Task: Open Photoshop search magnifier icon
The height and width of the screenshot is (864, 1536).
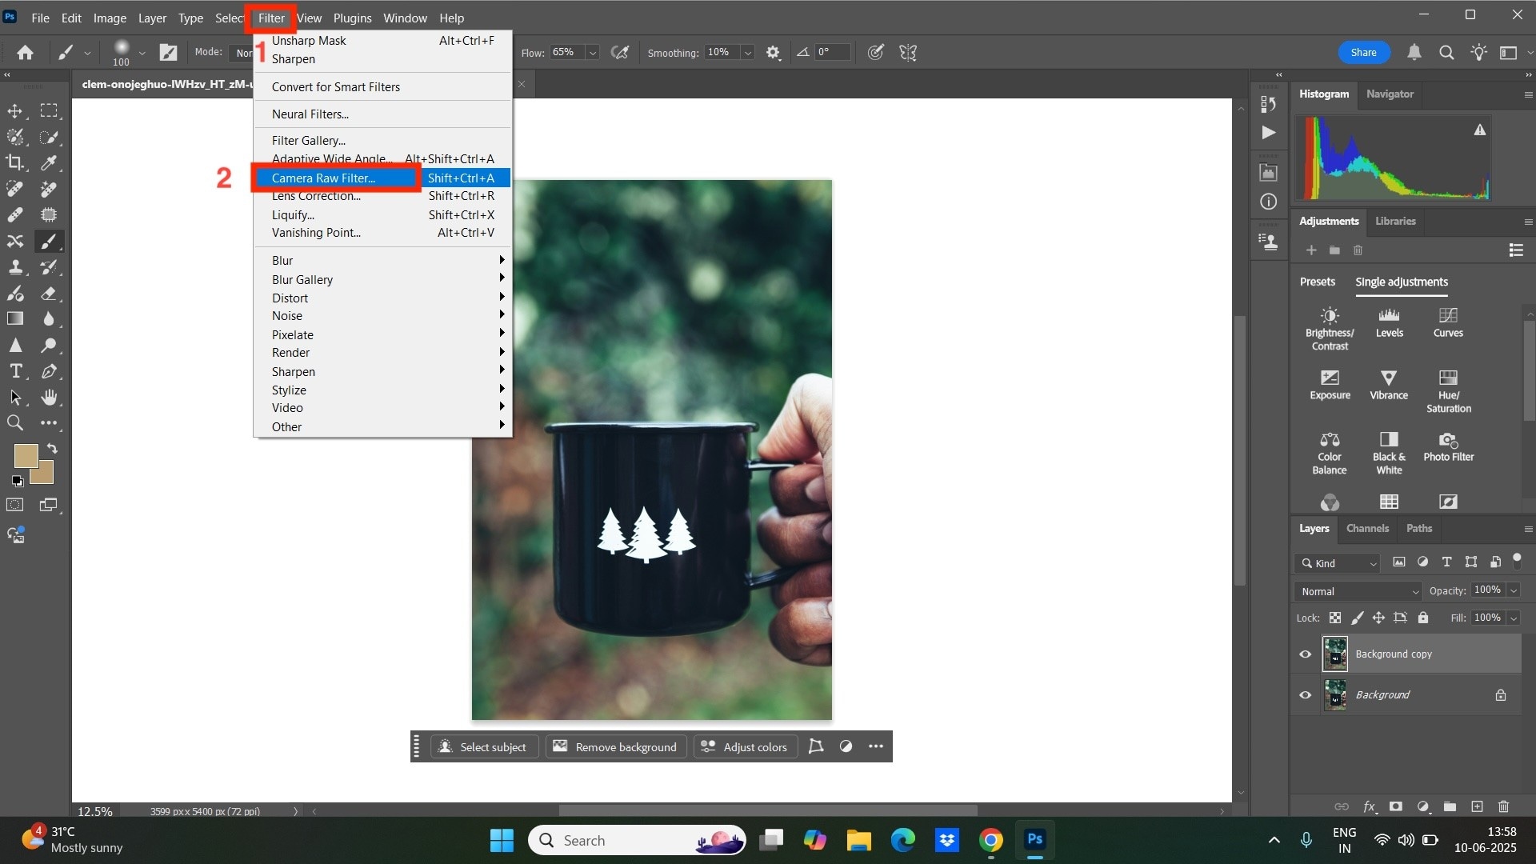Action: tap(1446, 53)
